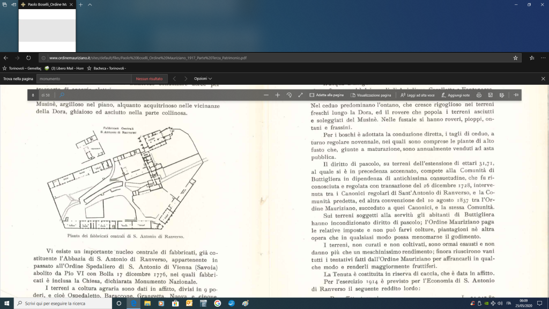Screen dimensions: 549x309
Task: Open Torinovoli – Gemellag bookmark
Action: (22, 68)
